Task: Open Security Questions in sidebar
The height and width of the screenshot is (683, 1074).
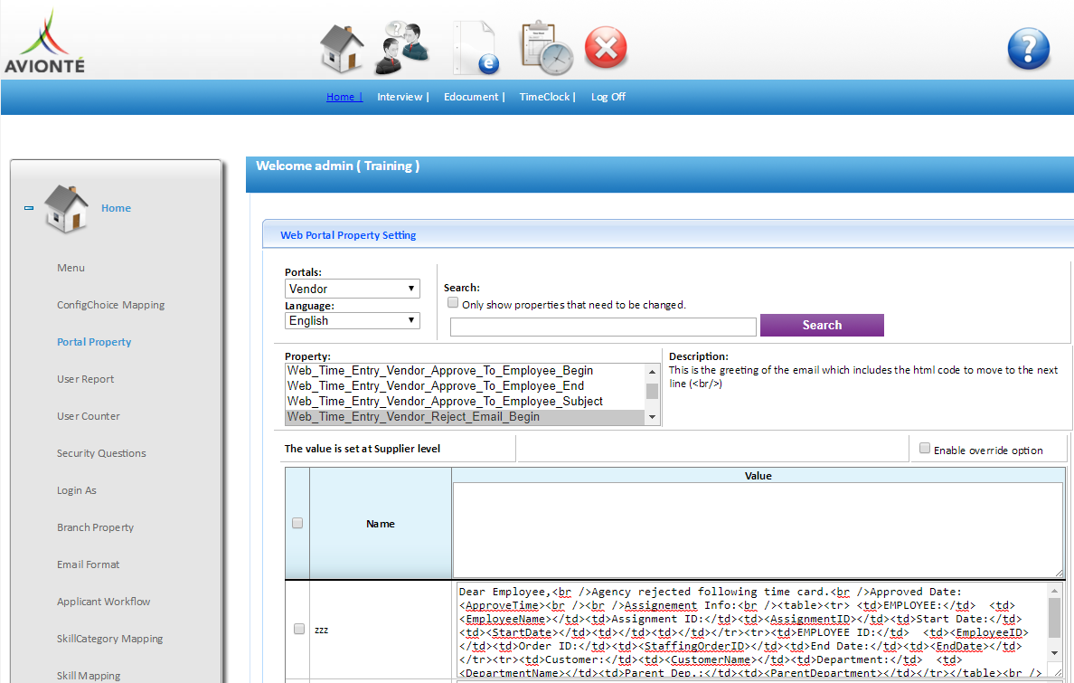Action: [x=100, y=452]
